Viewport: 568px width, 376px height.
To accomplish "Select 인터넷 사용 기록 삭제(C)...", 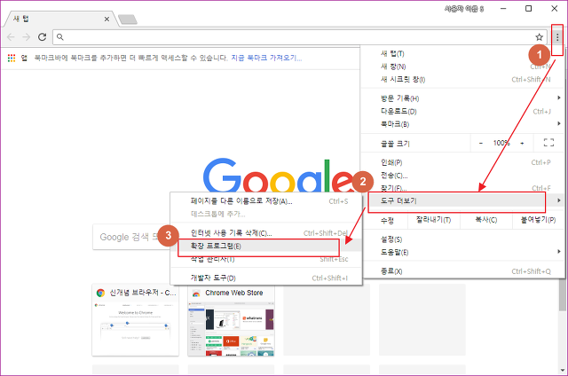I will pos(266,233).
